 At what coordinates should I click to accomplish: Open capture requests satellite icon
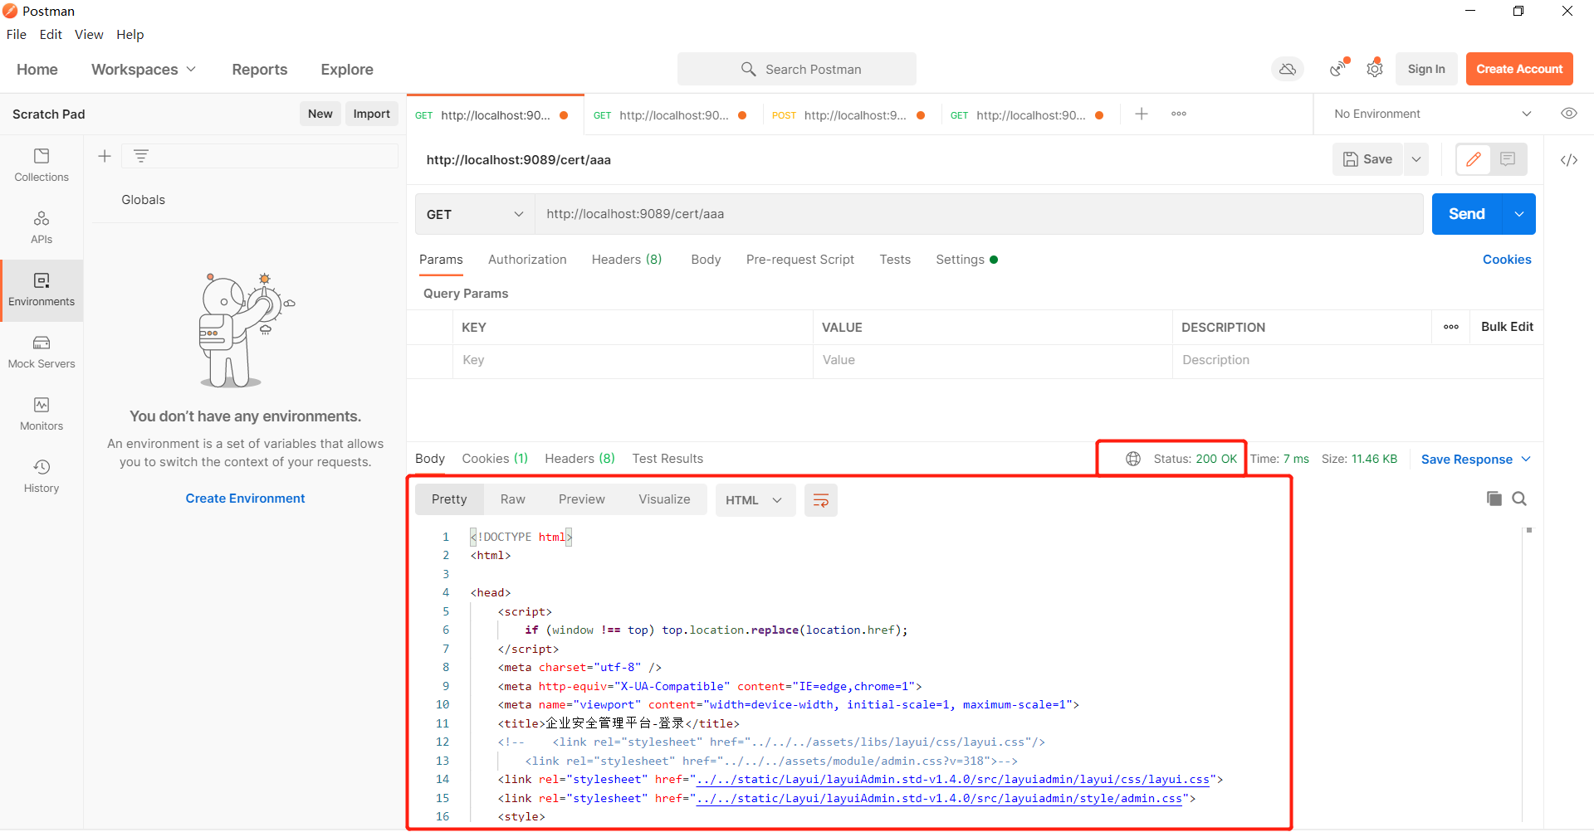coord(1338,69)
